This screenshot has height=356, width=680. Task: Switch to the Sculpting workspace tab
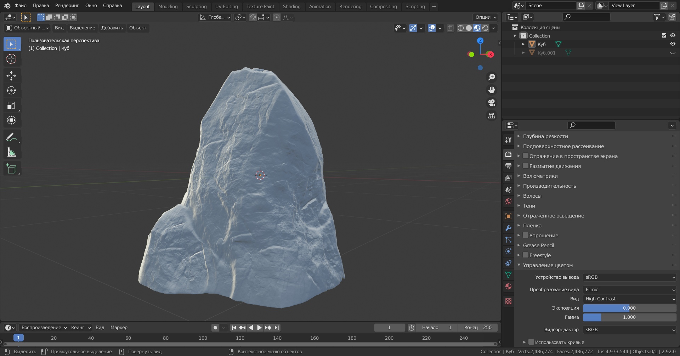click(196, 6)
